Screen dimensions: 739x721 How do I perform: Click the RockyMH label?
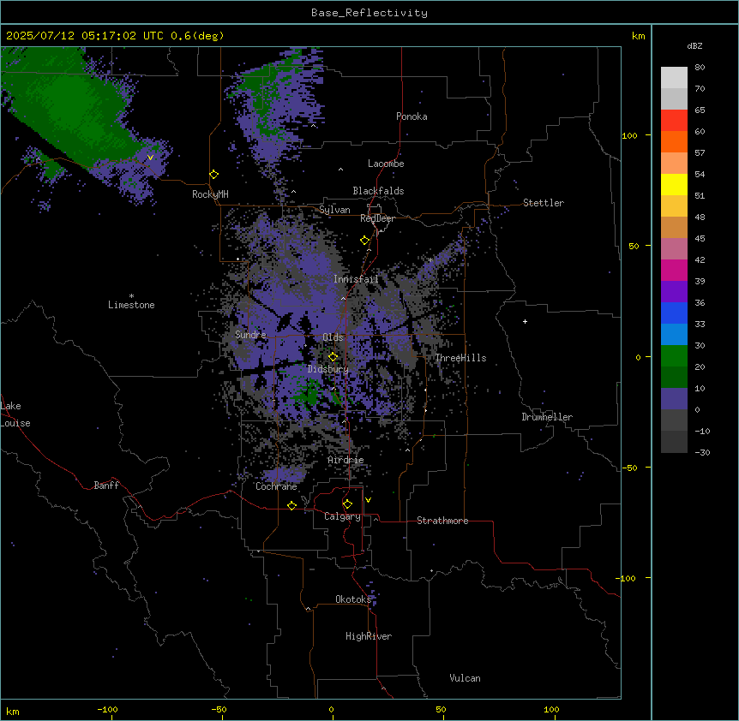pos(210,194)
